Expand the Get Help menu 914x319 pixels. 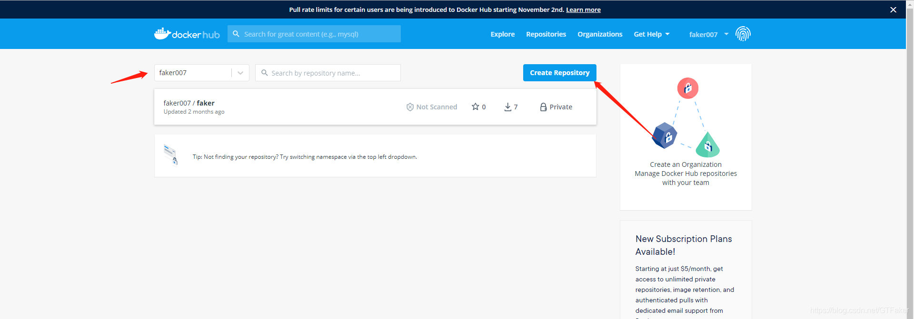click(652, 34)
